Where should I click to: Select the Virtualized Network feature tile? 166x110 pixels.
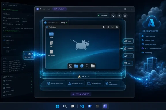(76, 83)
